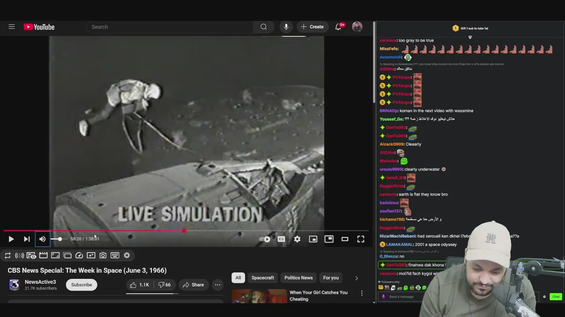The width and height of the screenshot is (565, 317).
Task: Click the NizarMachi9abani chat username
Action: click(398, 236)
